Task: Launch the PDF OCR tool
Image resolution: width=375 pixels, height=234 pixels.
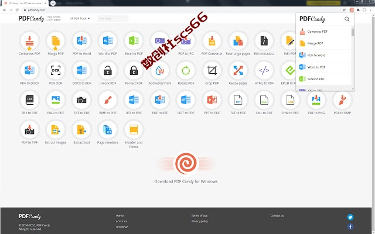Action: pyautogui.click(x=56, y=73)
